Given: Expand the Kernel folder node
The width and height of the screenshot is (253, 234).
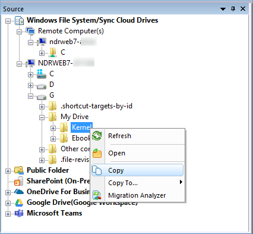Looking at the screenshot, I should (53, 128).
